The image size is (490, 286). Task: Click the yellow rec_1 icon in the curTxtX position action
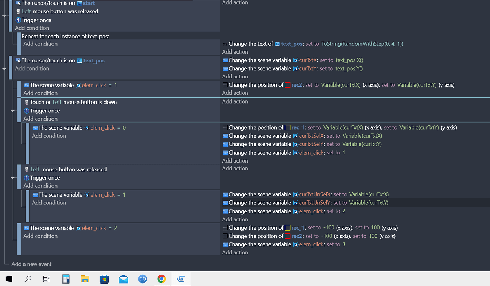[x=288, y=128]
